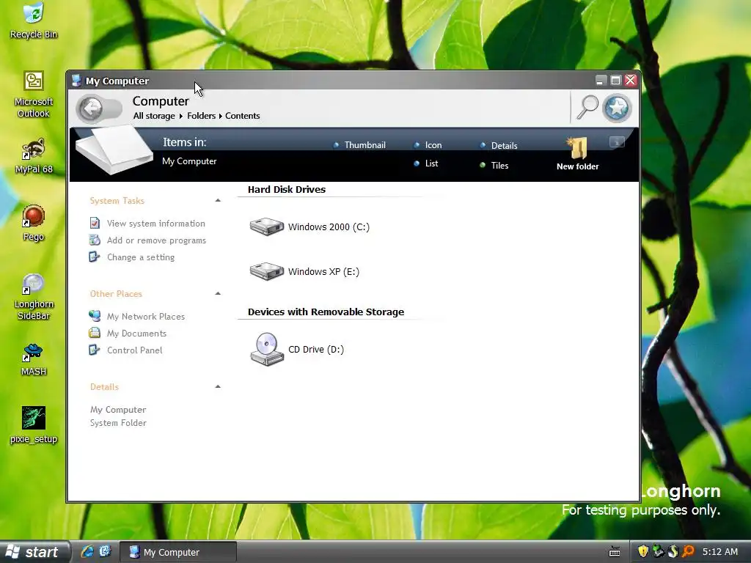Viewport: 751px width, 563px height.
Task: Select the Tiles view option
Action: [x=494, y=165]
